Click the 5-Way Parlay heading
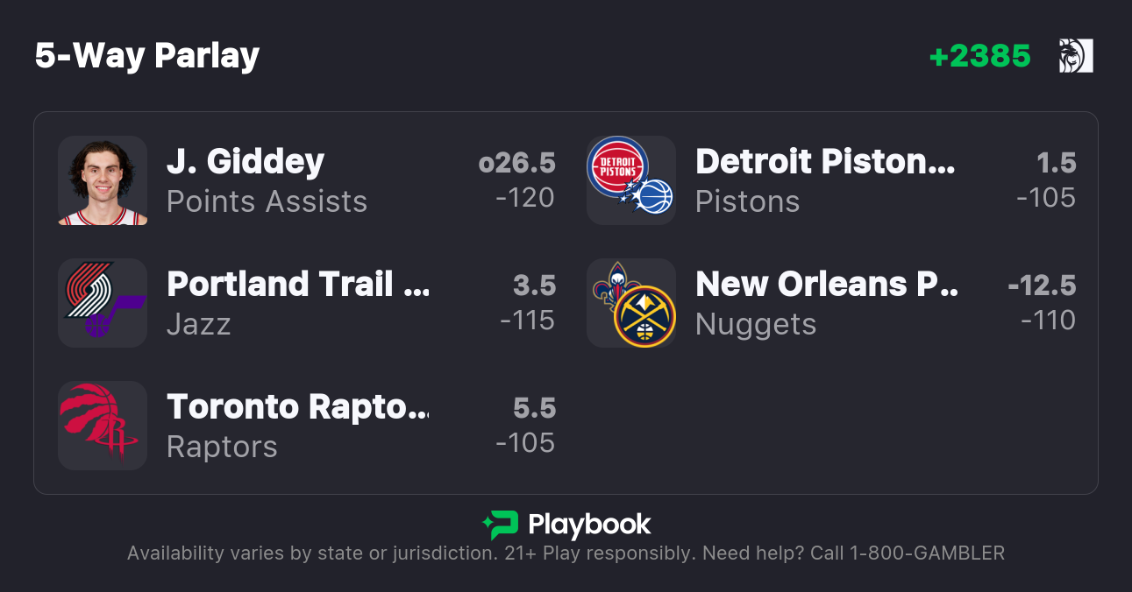Screen dimensions: 1132x592 [147, 56]
